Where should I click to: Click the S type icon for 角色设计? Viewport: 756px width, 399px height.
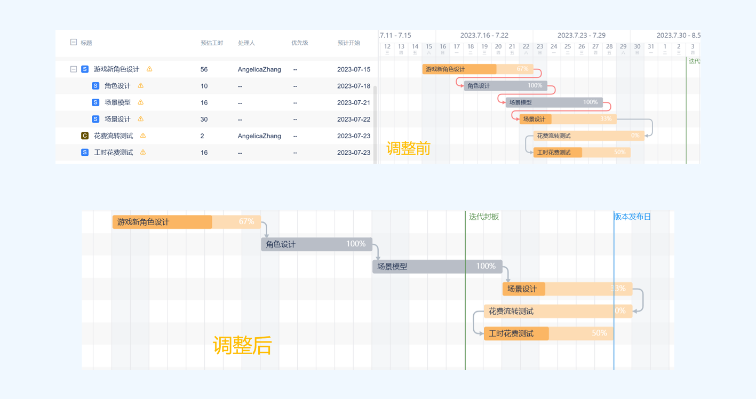pyautogui.click(x=96, y=85)
